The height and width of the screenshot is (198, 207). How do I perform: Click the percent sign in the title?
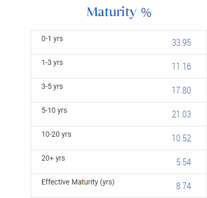coord(146,12)
